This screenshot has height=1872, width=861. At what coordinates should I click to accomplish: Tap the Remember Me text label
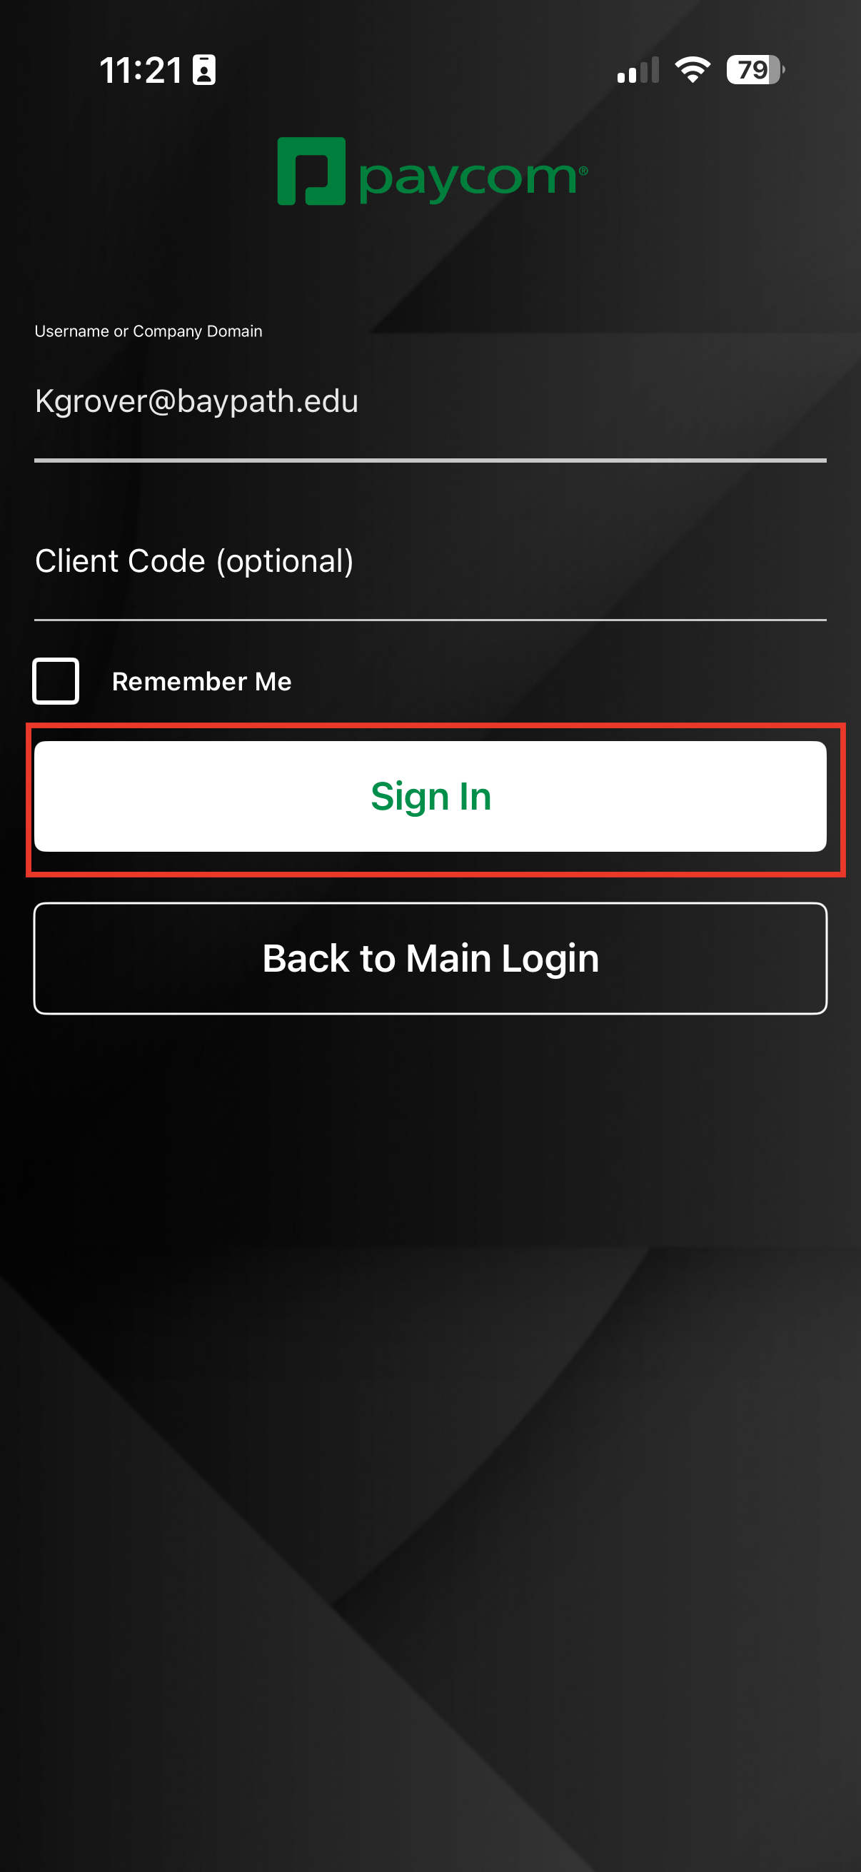tap(201, 682)
